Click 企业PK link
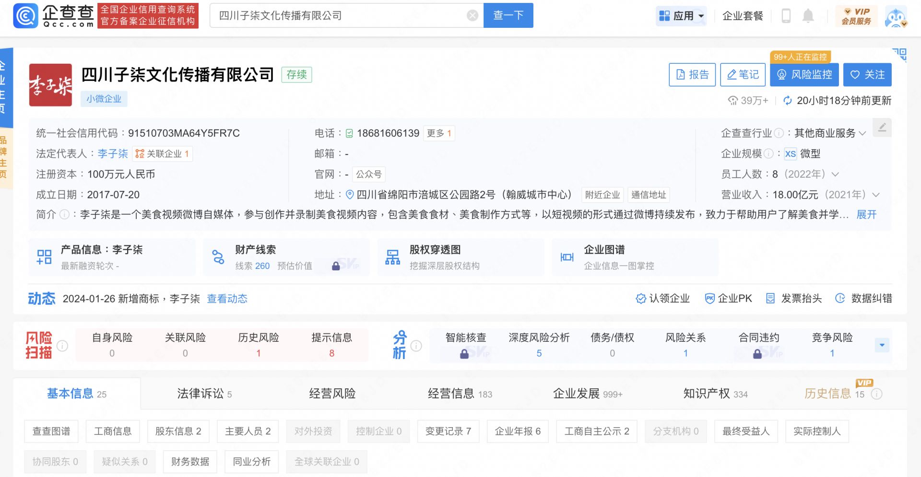The width and height of the screenshot is (921, 477). pos(728,298)
